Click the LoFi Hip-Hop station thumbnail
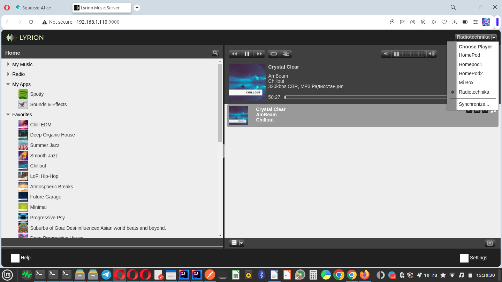 click(23, 176)
